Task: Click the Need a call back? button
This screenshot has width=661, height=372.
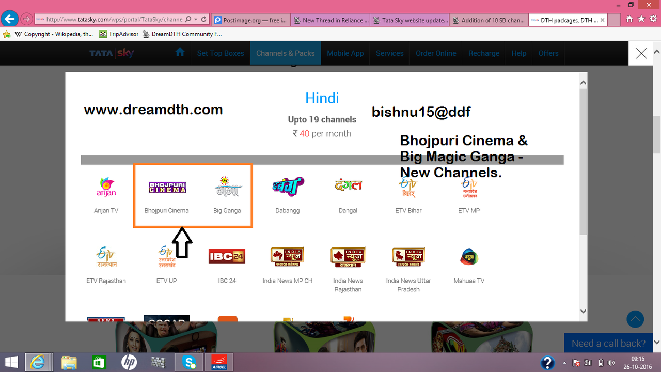Action: (608, 343)
